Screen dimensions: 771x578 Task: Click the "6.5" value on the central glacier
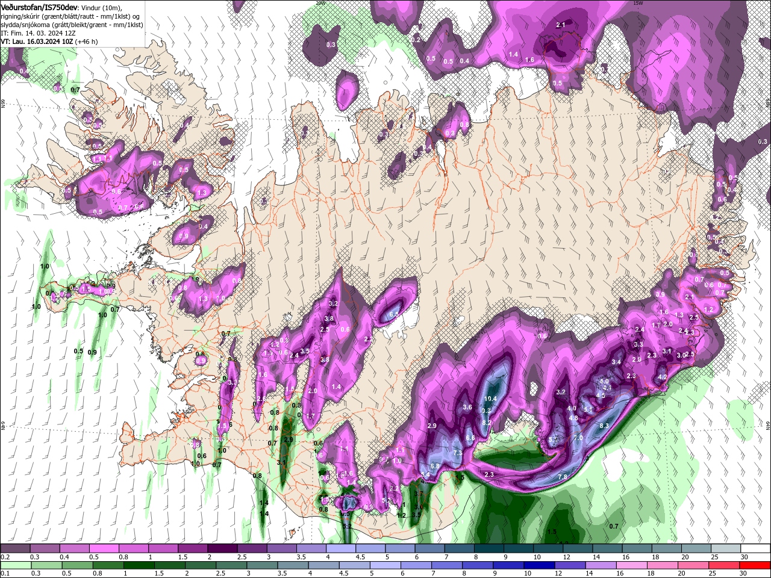point(395,314)
